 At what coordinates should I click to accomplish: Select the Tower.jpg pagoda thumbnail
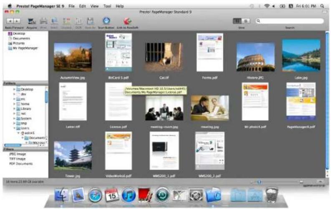[73, 156]
